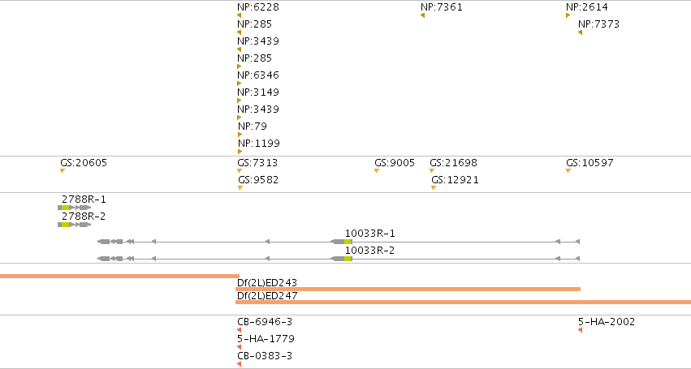Select the orange bar under Df(2L)ED247
Screen dimensions: 691x369
[x=463, y=302]
